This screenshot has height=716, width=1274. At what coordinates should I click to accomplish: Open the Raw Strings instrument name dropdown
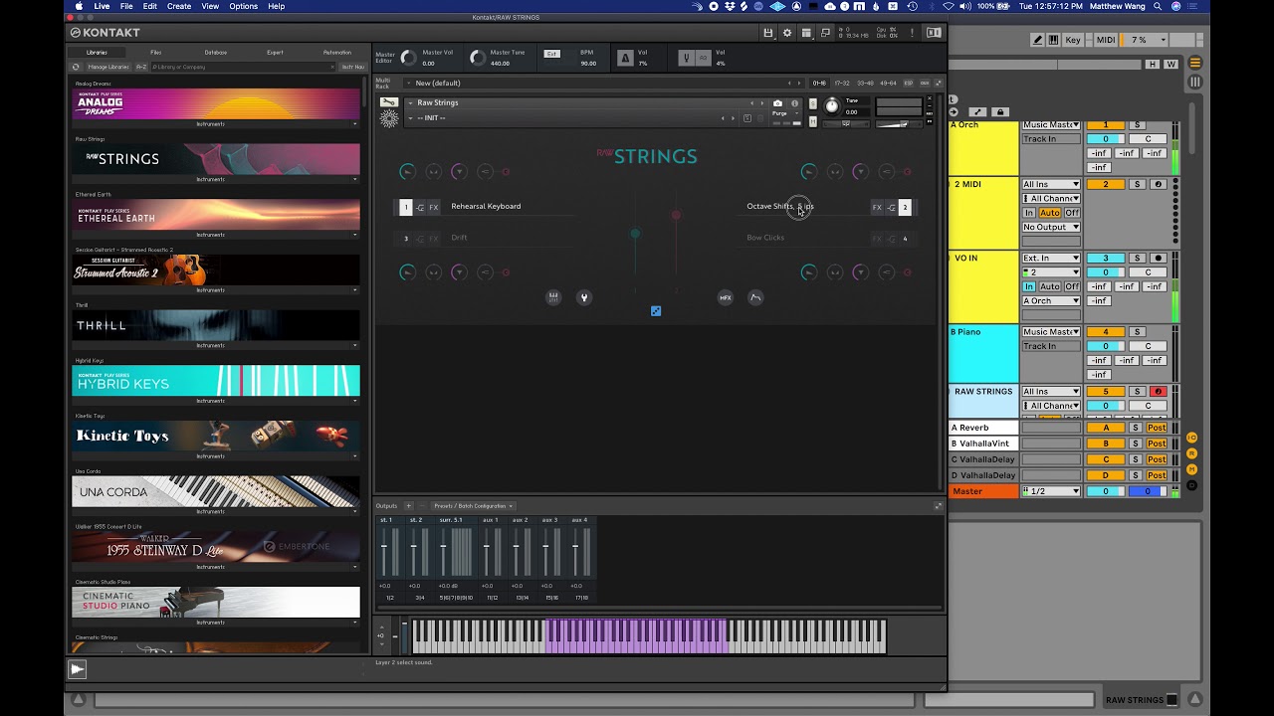pos(410,102)
